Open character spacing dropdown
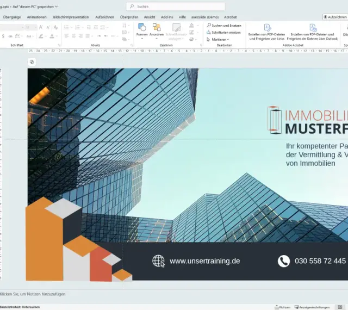Image resolution: width=348 pixels, height=310 pixels. coord(18,36)
